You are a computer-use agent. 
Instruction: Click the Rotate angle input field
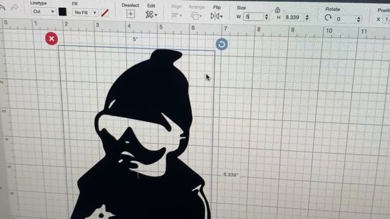(345, 19)
